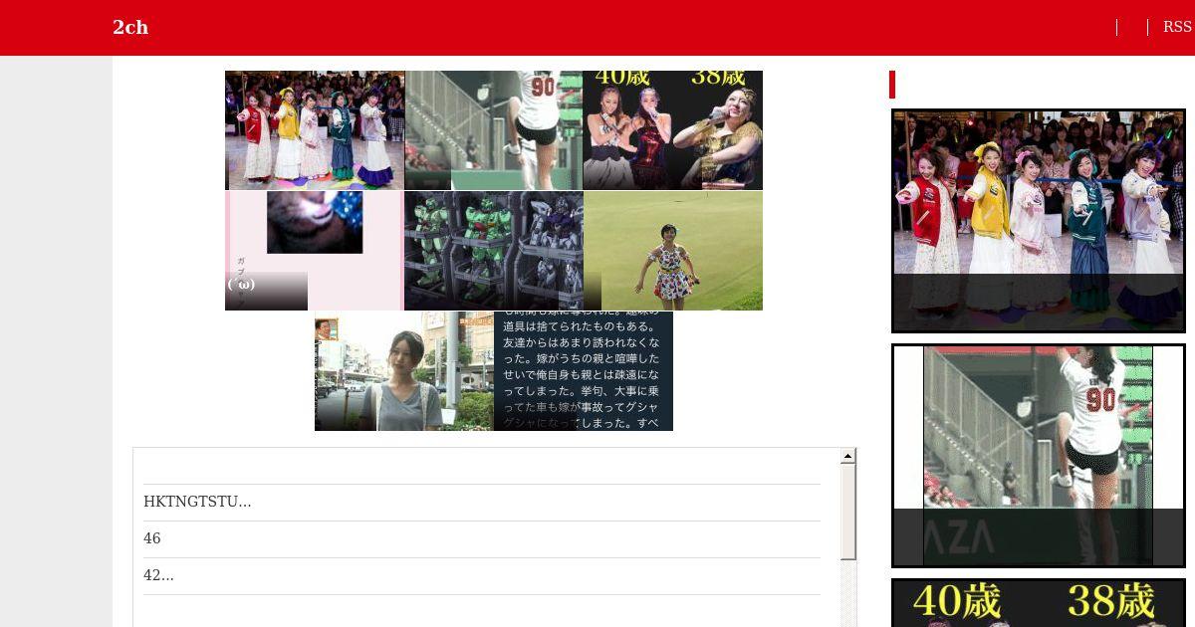This screenshot has width=1195, height=627.
Task: Open the pink thumbnail with (´ω) caption
Action: (315, 251)
